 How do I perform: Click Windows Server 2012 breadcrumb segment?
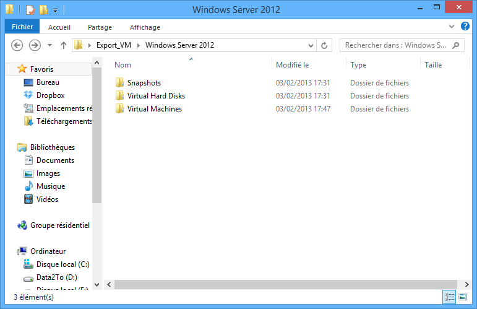coord(179,45)
